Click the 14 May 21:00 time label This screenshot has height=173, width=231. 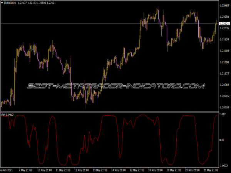click(x=119, y=170)
